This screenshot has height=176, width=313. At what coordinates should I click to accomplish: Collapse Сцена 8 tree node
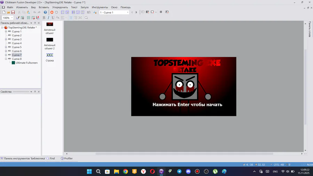[6, 59]
